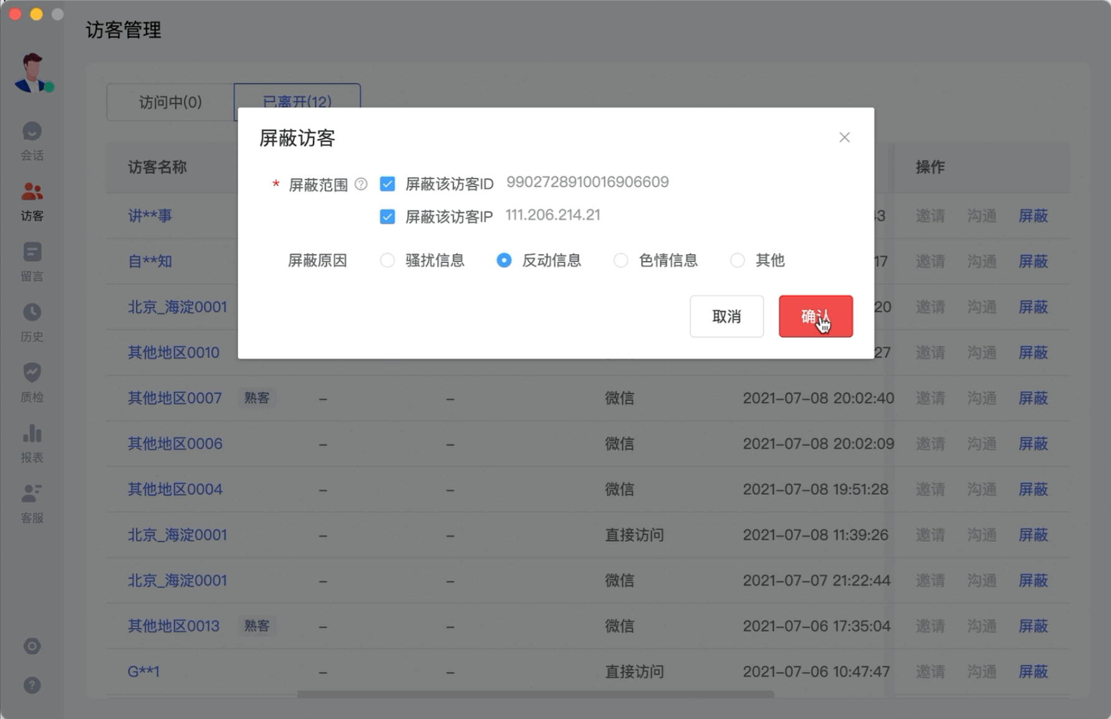This screenshot has height=719, width=1111.
Task: Click the 熟客 tag beside 其他地区0007
Action: pyautogui.click(x=257, y=398)
